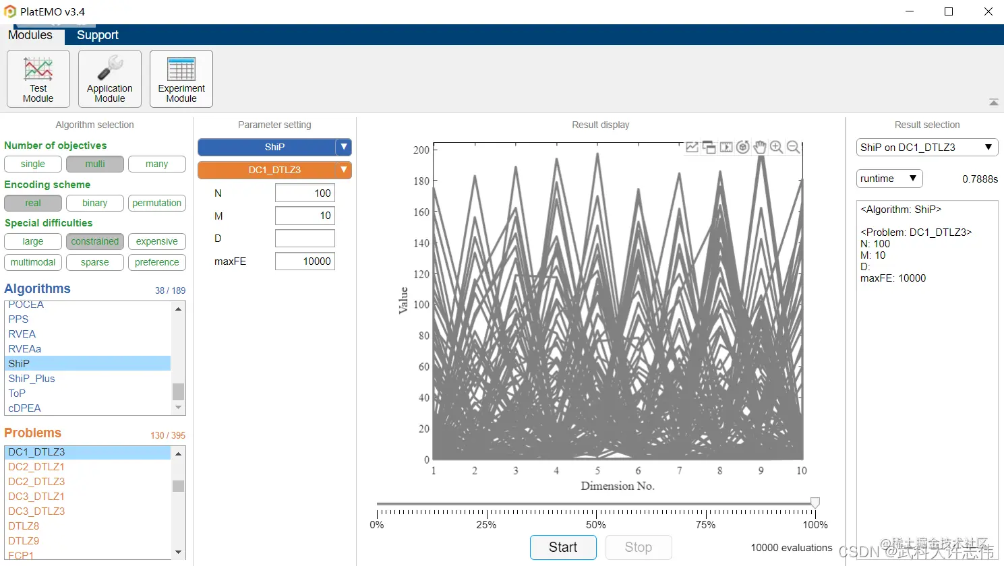Click the progress slider handle at 100%

click(x=815, y=503)
